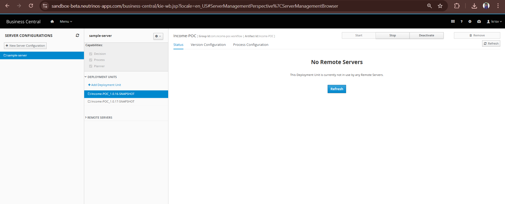Click the Deactivate button

426,35
